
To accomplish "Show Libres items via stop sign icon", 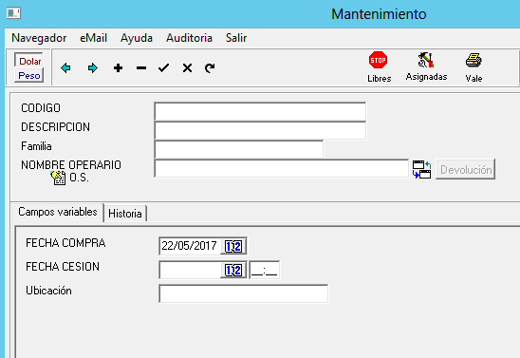I will coord(379,60).
